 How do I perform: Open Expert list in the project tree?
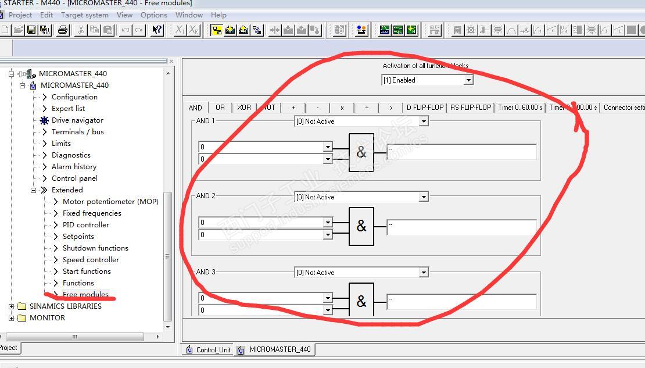click(x=69, y=109)
